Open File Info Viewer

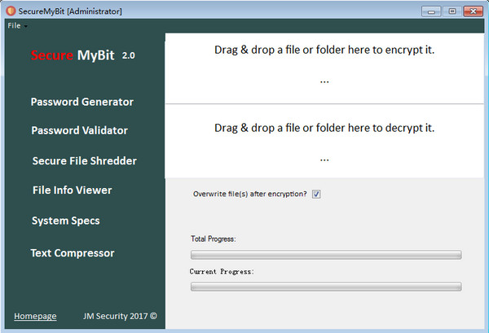pyautogui.click(x=72, y=190)
